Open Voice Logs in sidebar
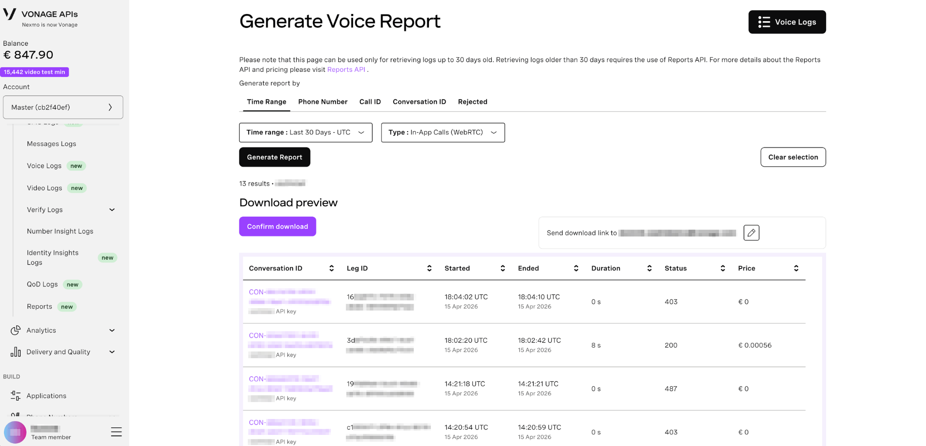 (44, 166)
